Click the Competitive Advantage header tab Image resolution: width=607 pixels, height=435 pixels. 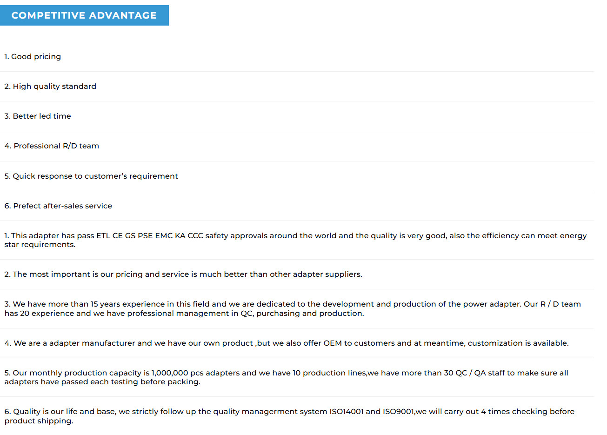(84, 15)
